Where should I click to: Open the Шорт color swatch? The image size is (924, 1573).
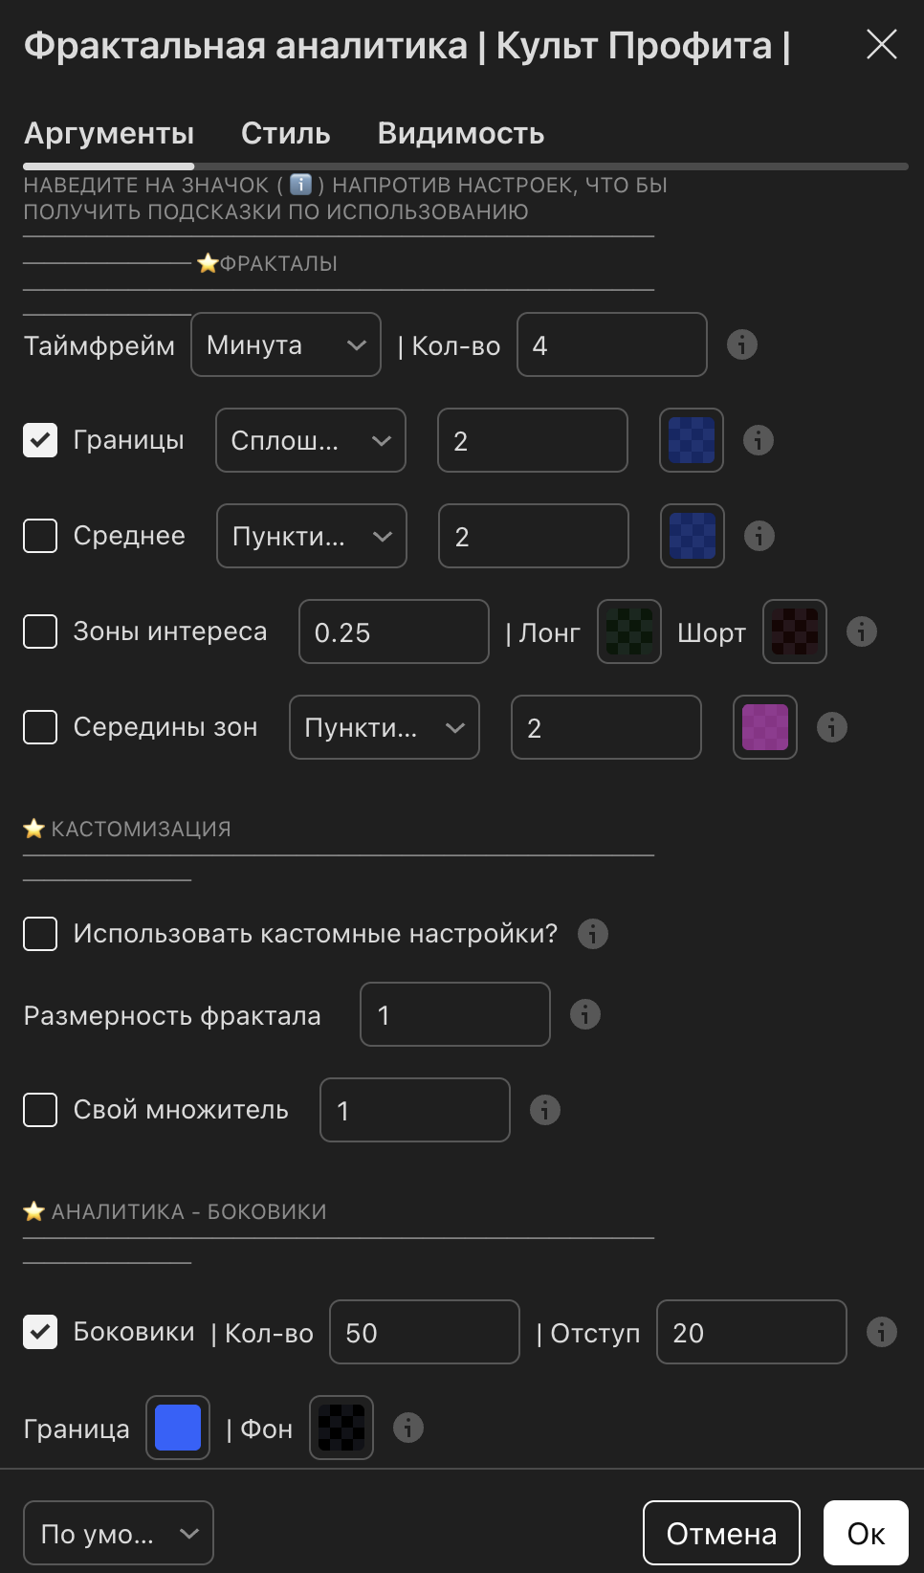tap(794, 631)
